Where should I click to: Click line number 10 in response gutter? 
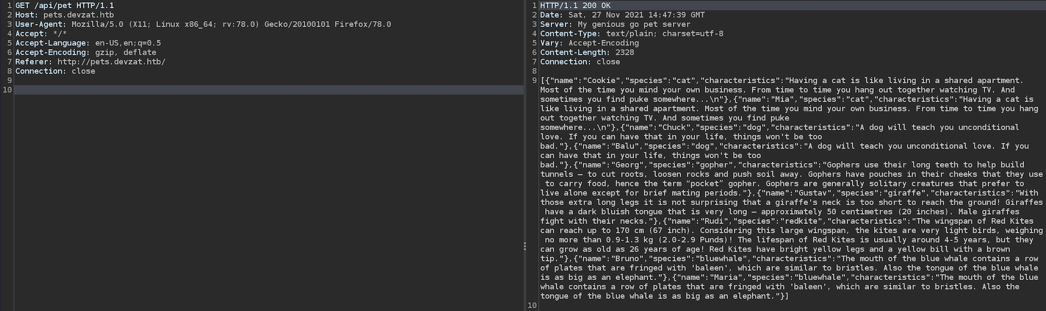tap(532, 306)
